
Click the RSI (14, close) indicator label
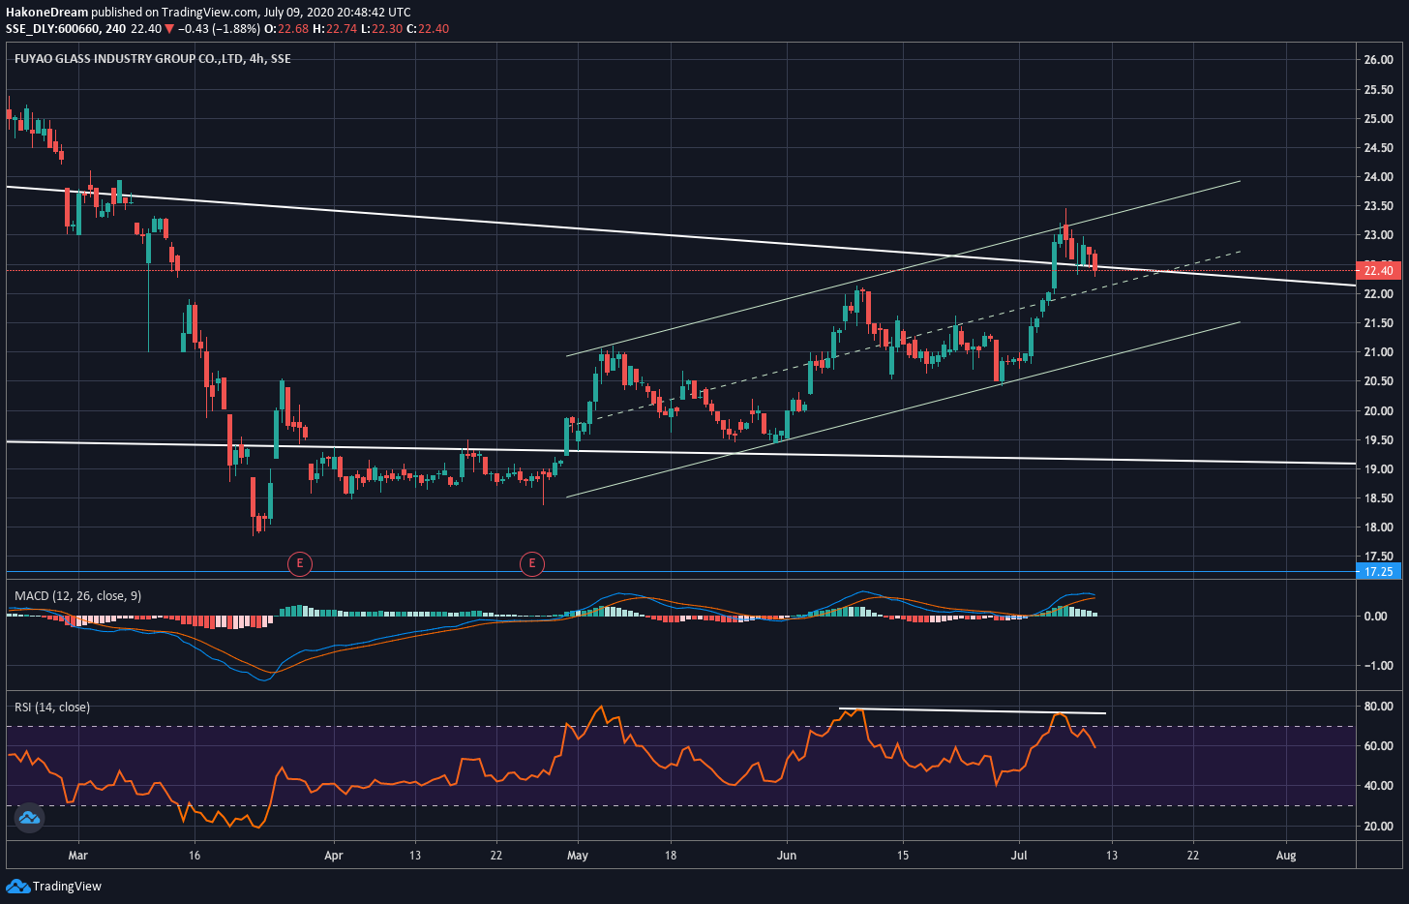point(52,707)
